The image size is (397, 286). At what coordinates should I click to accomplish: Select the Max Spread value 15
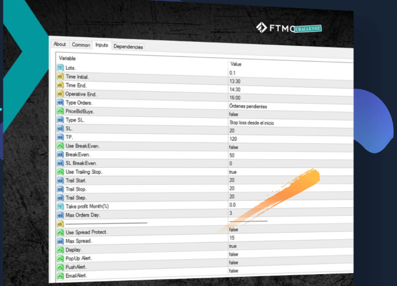click(291, 237)
